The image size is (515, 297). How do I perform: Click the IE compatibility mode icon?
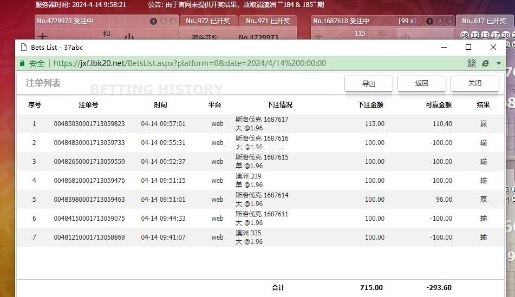point(485,63)
